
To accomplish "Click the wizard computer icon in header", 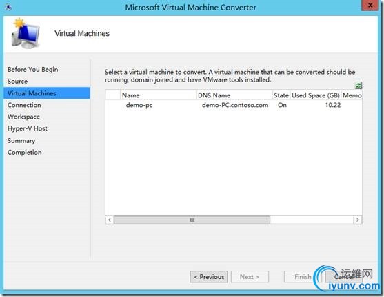I will point(26,33).
